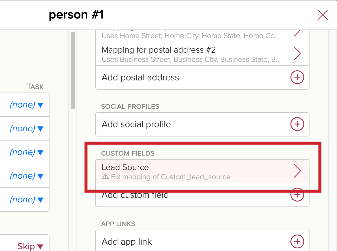Click the plus icon for Add custom field
Viewport: 337px width, 251px height.
[x=297, y=195]
